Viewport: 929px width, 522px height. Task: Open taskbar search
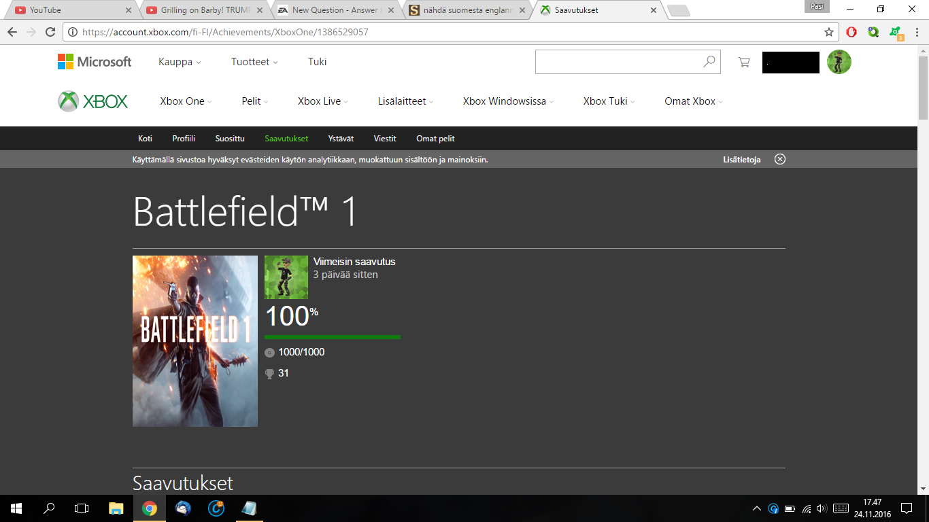tap(49, 508)
